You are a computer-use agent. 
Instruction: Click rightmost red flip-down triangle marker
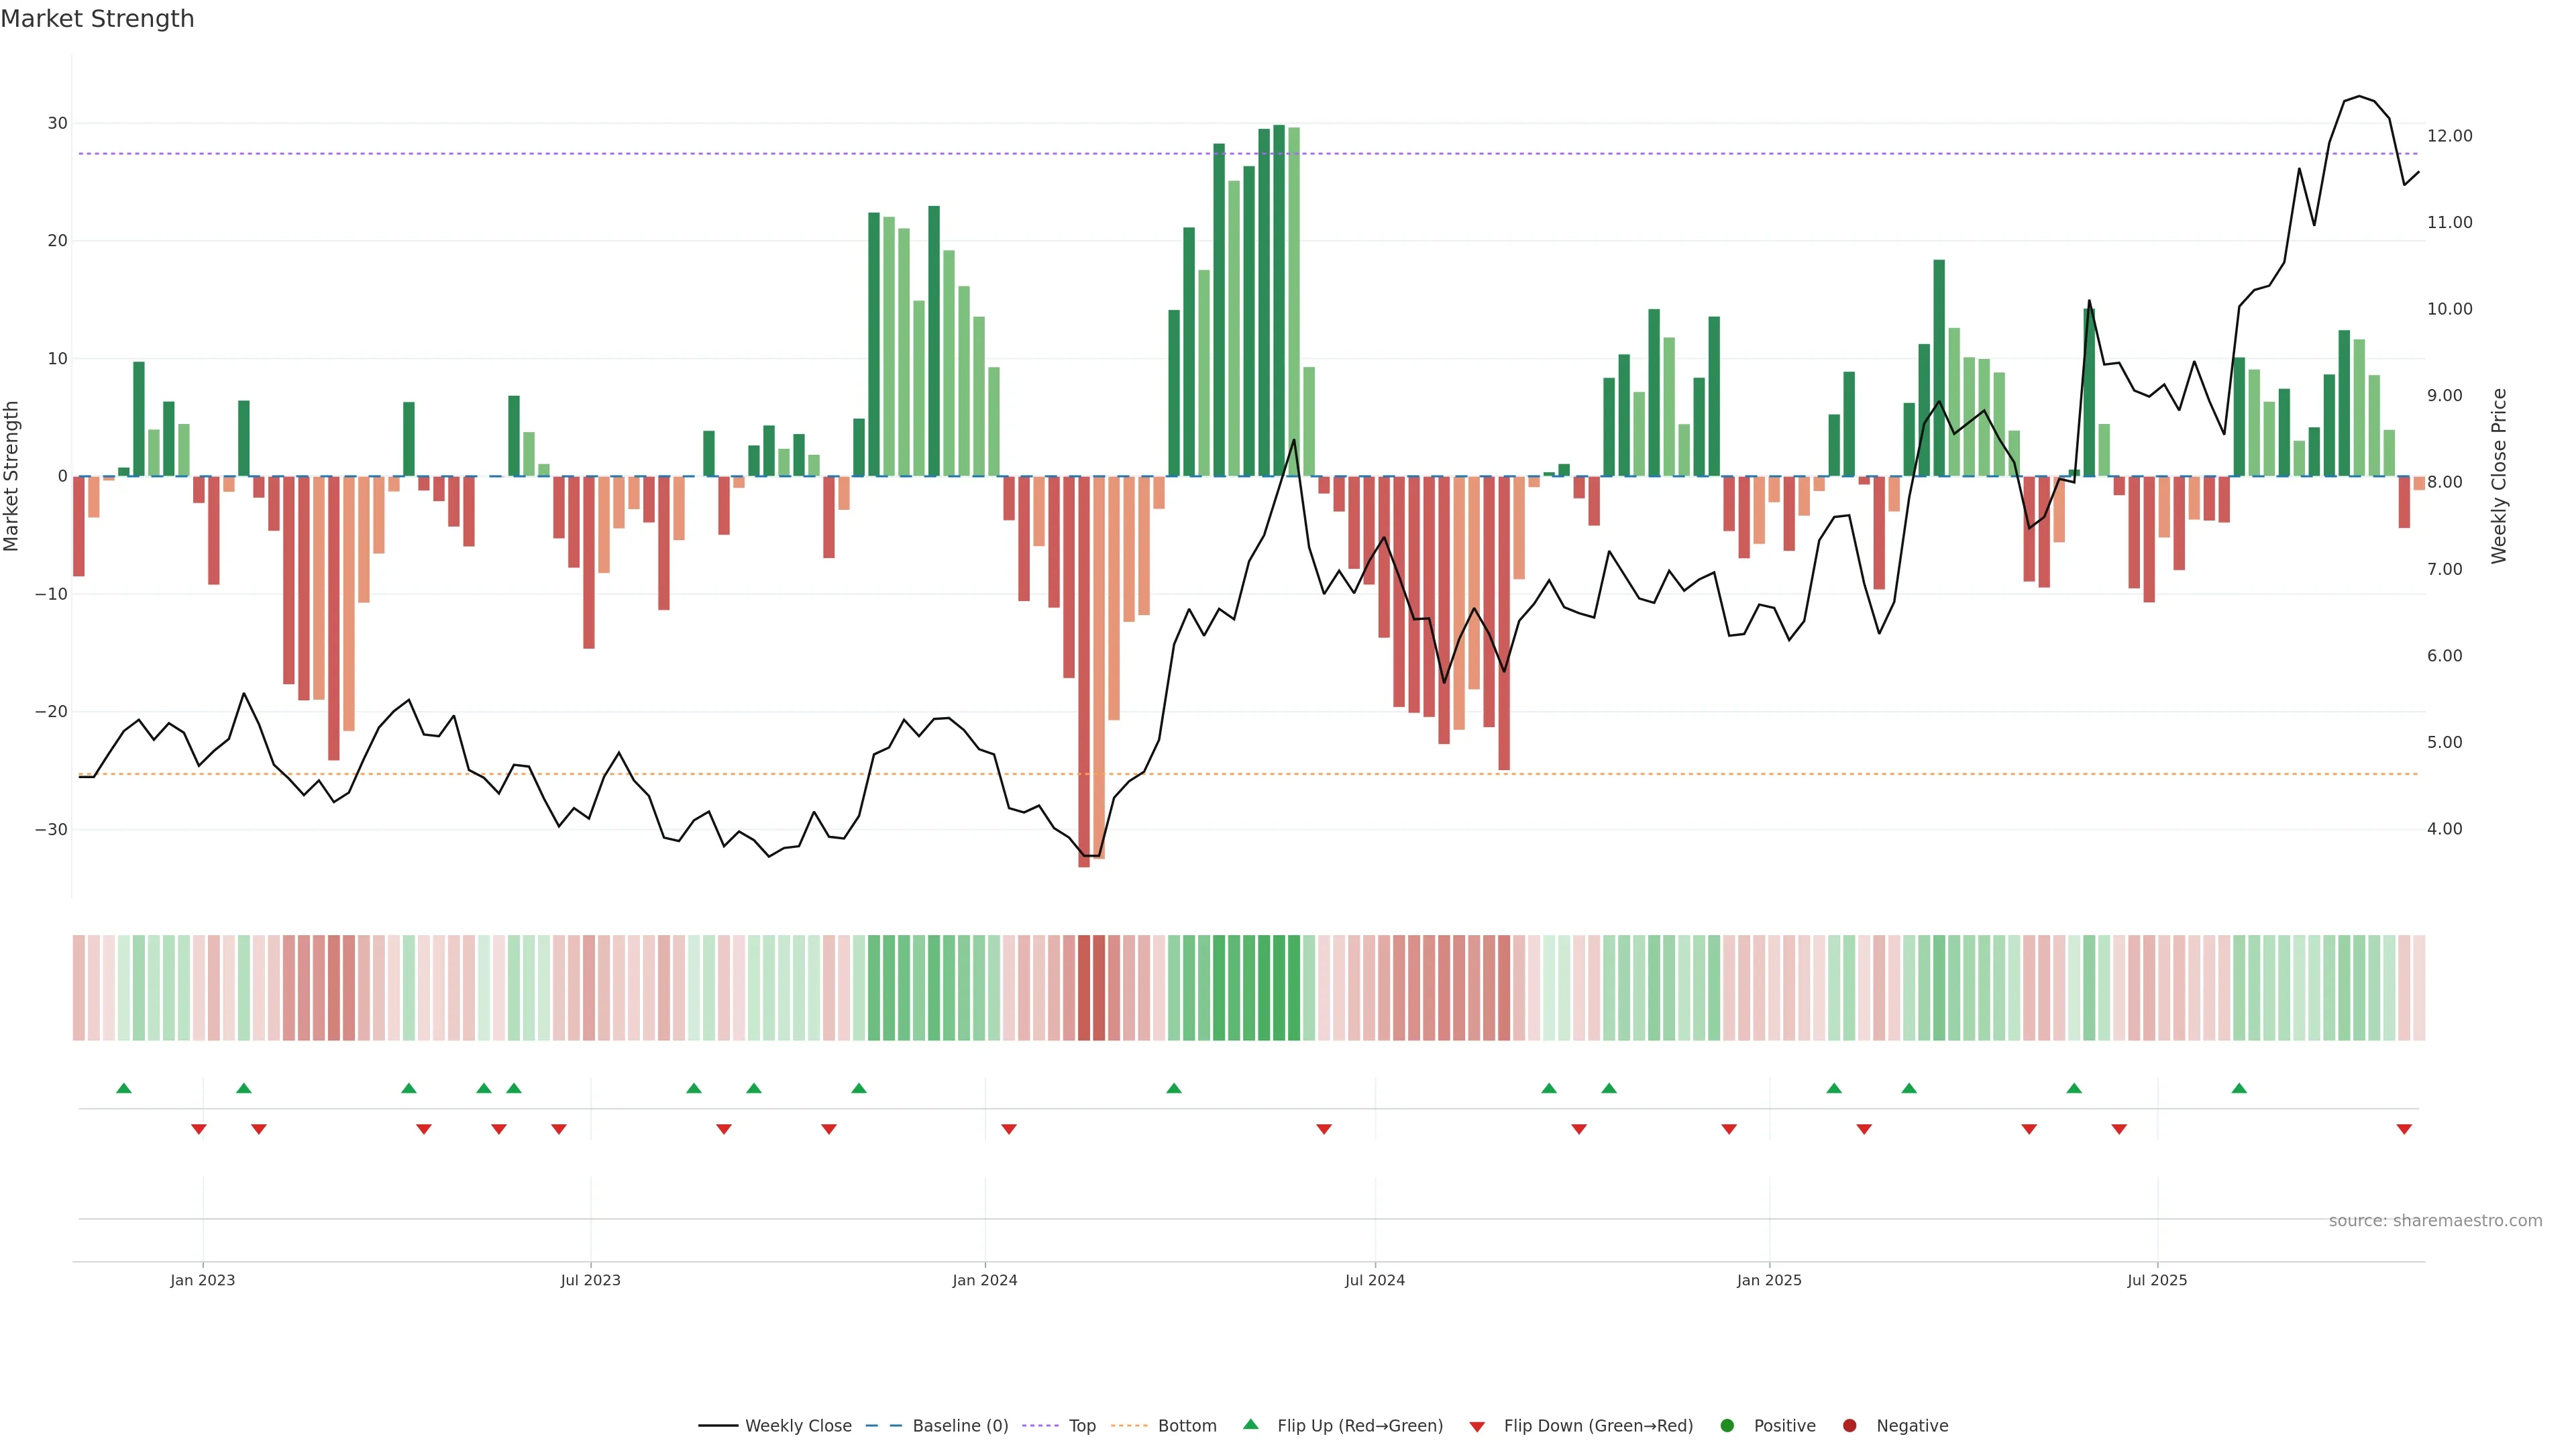coord(2404,1129)
